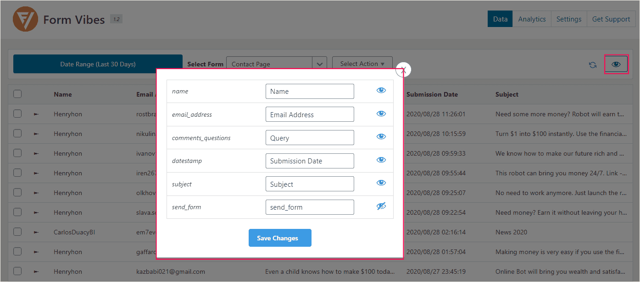Hide the name column with eye icon
The image size is (640, 282).
point(381,91)
